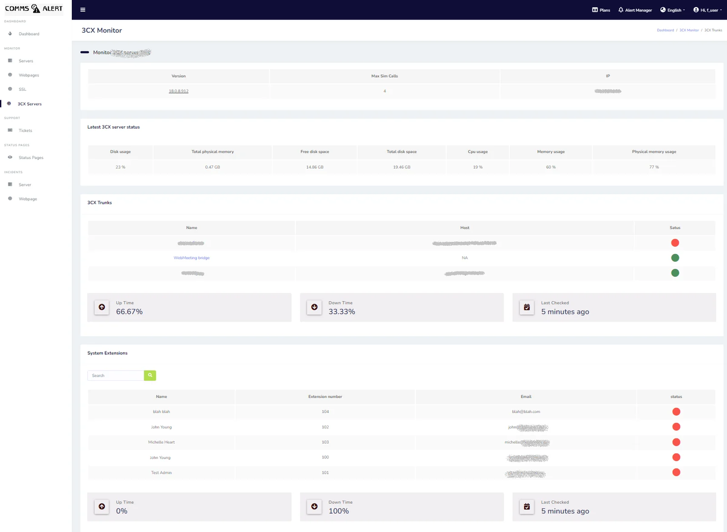Click the green WebMeeting bridge status dot

pyautogui.click(x=675, y=258)
